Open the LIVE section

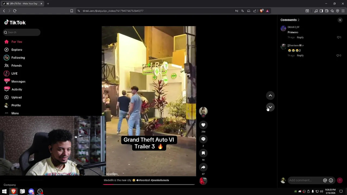pyautogui.click(x=14, y=74)
